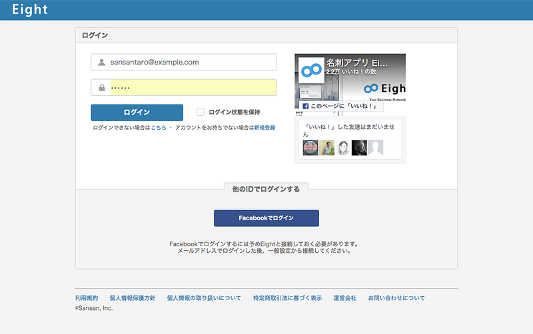533x334 pixels.
Task: Click third sketch-face avatar thumbnail
Action: point(343,148)
